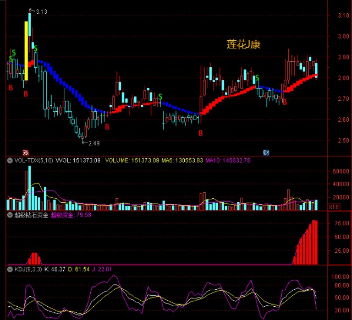
Task: Click the green S signal near 2.70 level
Action: pyautogui.click(x=160, y=97)
